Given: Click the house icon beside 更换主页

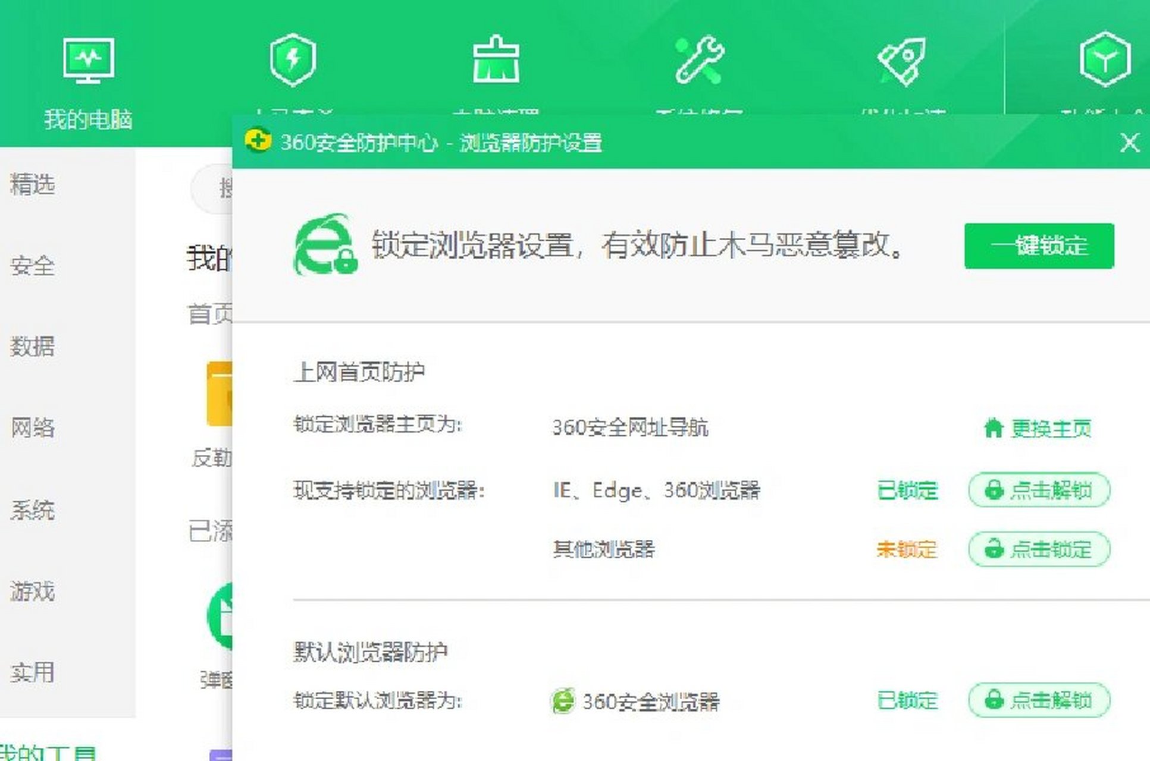Looking at the screenshot, I should point(993,427).
